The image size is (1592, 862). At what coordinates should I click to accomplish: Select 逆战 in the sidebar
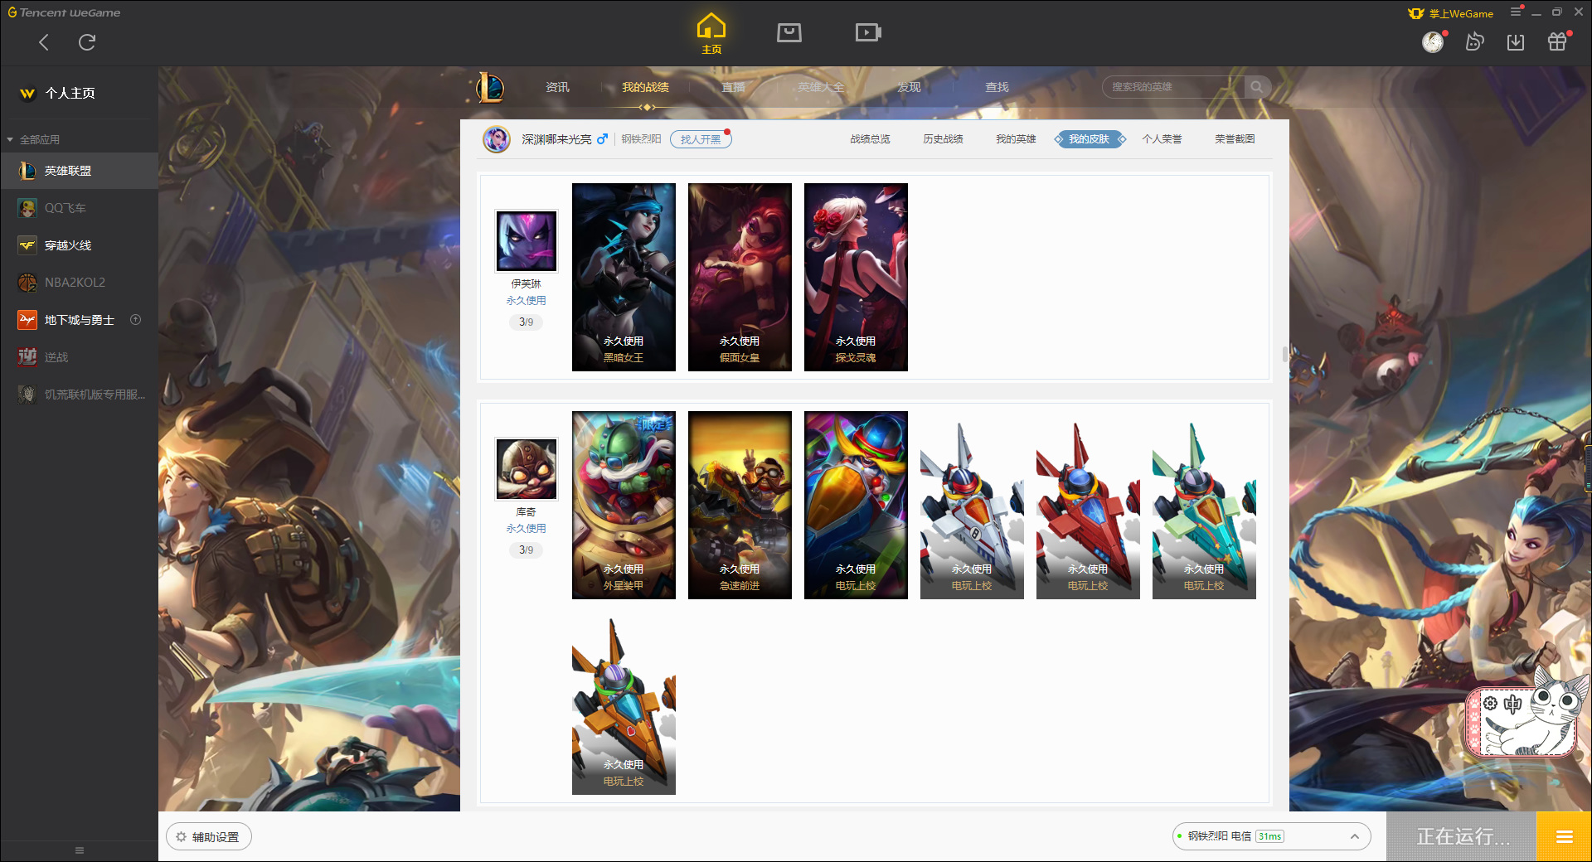tap(79, 357)
